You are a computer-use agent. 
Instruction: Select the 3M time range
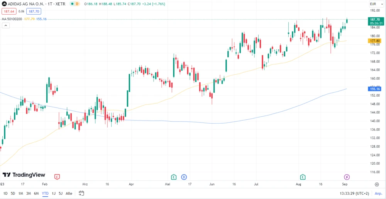click(29, 193)
